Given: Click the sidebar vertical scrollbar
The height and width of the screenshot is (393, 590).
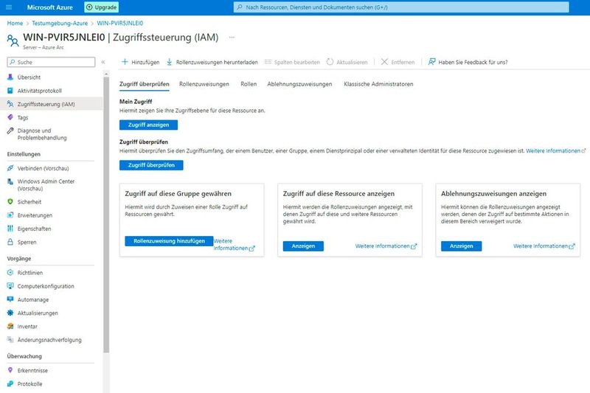Looking at the screenshot, I should [106, 215].
